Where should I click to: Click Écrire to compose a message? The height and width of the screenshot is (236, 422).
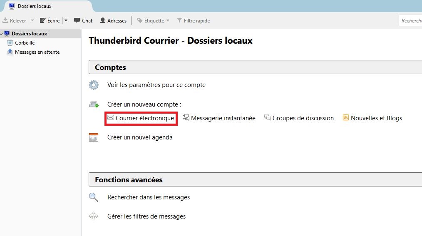point(50,20)
